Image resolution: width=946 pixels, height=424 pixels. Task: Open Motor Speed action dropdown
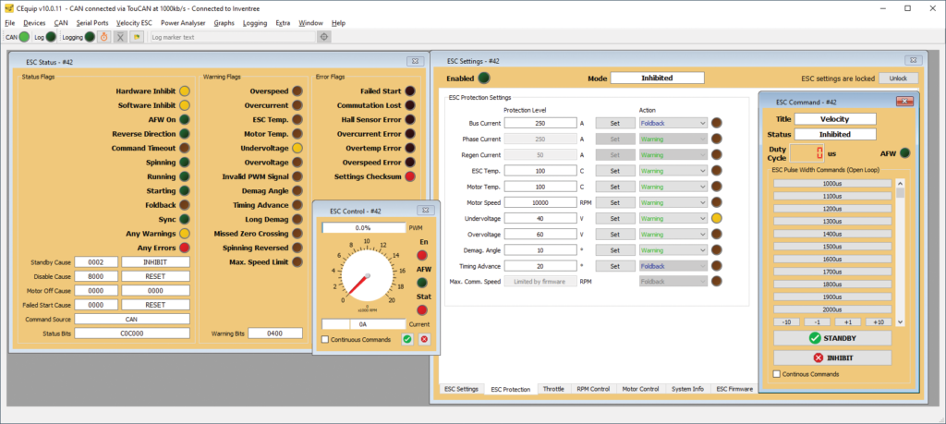click(x=673, y=202)
